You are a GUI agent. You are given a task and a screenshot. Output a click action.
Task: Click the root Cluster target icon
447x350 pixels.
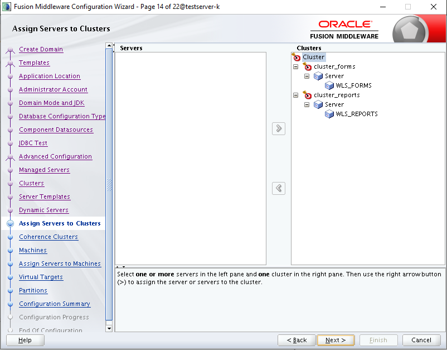click(x=296, y=57)
